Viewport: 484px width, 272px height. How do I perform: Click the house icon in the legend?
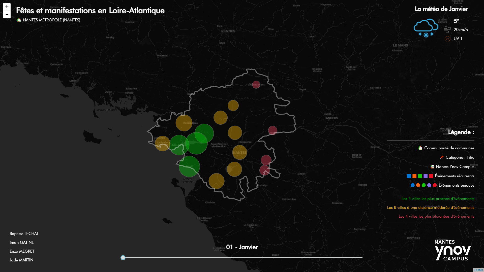420,148
